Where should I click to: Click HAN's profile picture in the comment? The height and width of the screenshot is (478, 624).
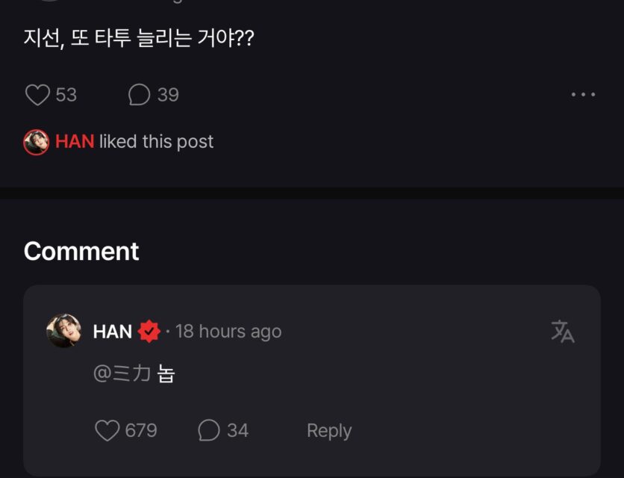point(64,331)
